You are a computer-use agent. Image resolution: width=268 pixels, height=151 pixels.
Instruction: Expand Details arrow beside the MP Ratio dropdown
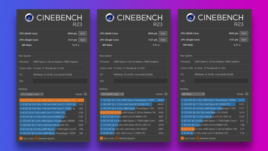[x=247, y=94]
